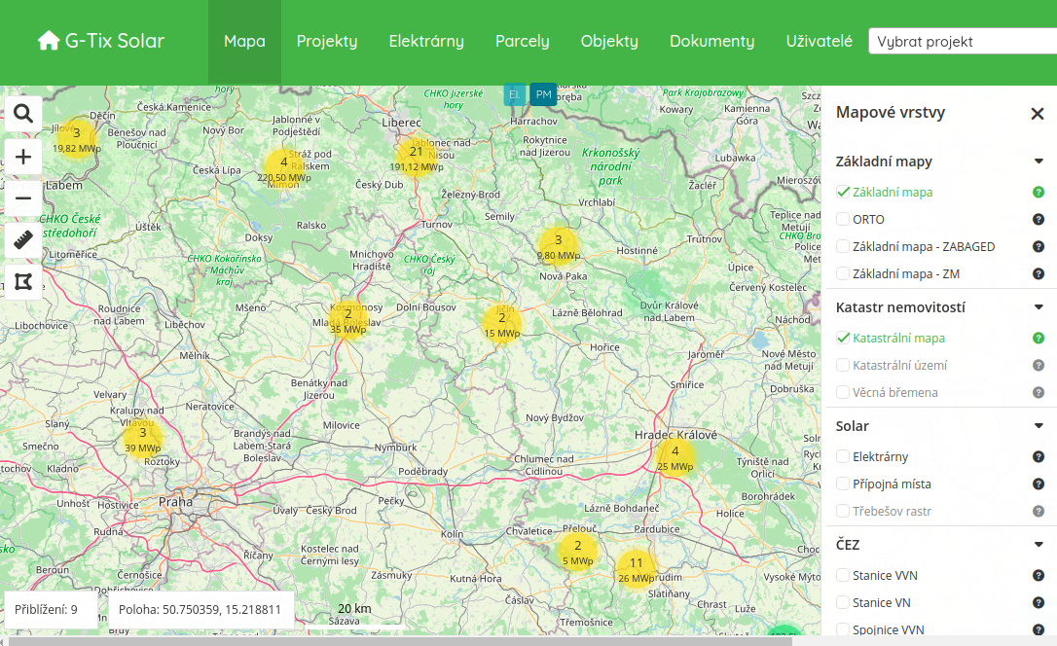
Task: Show help for Přípojná místa layer
Action: [1039, 484]
